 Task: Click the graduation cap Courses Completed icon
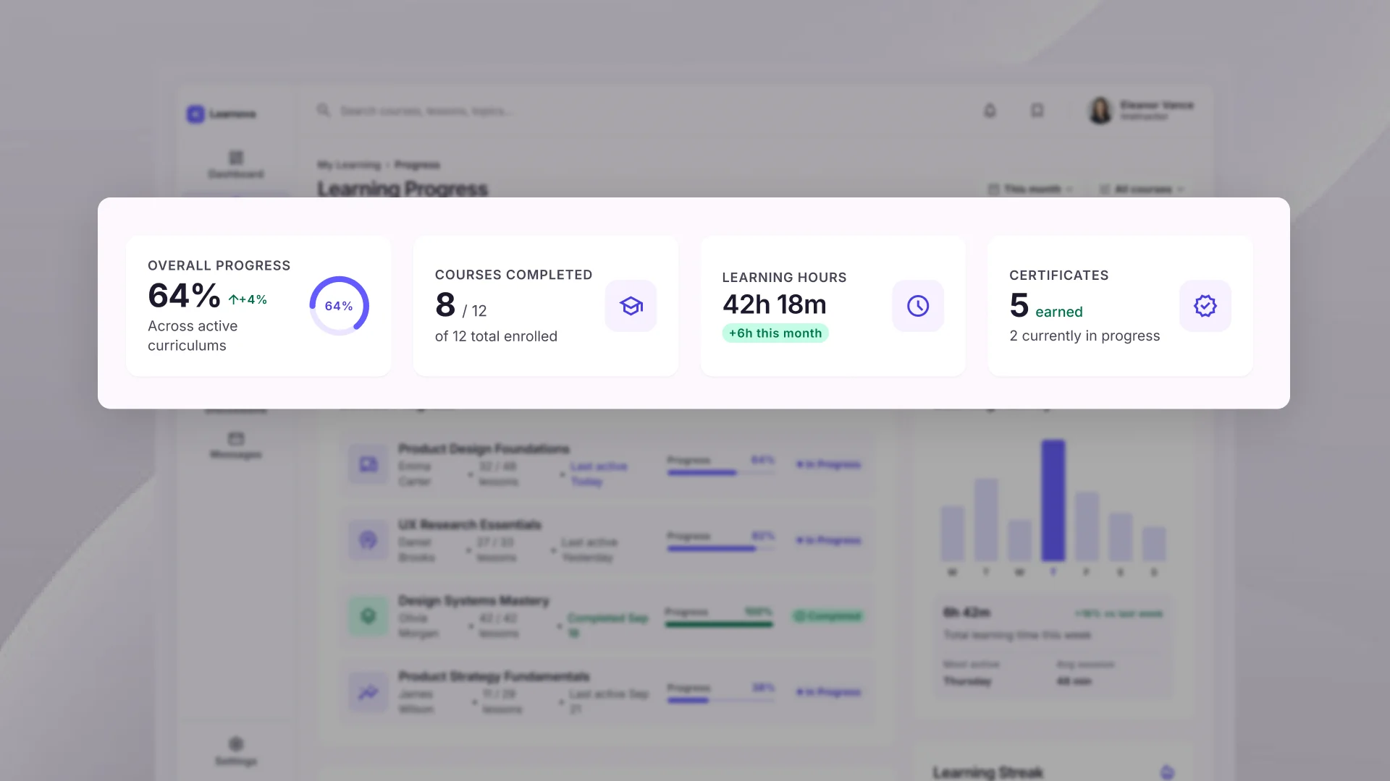(631, 306)
